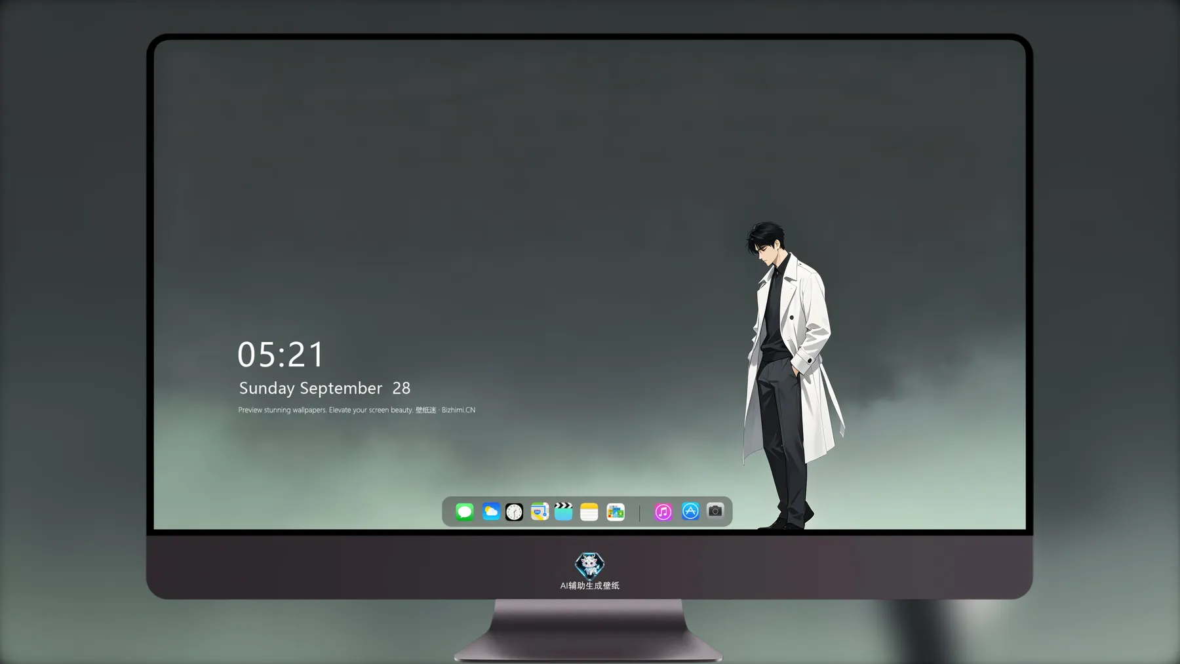This screenshot has height=664, width=1180.
Task: Click the 05:21 clock display
Action: click(281, 355)
